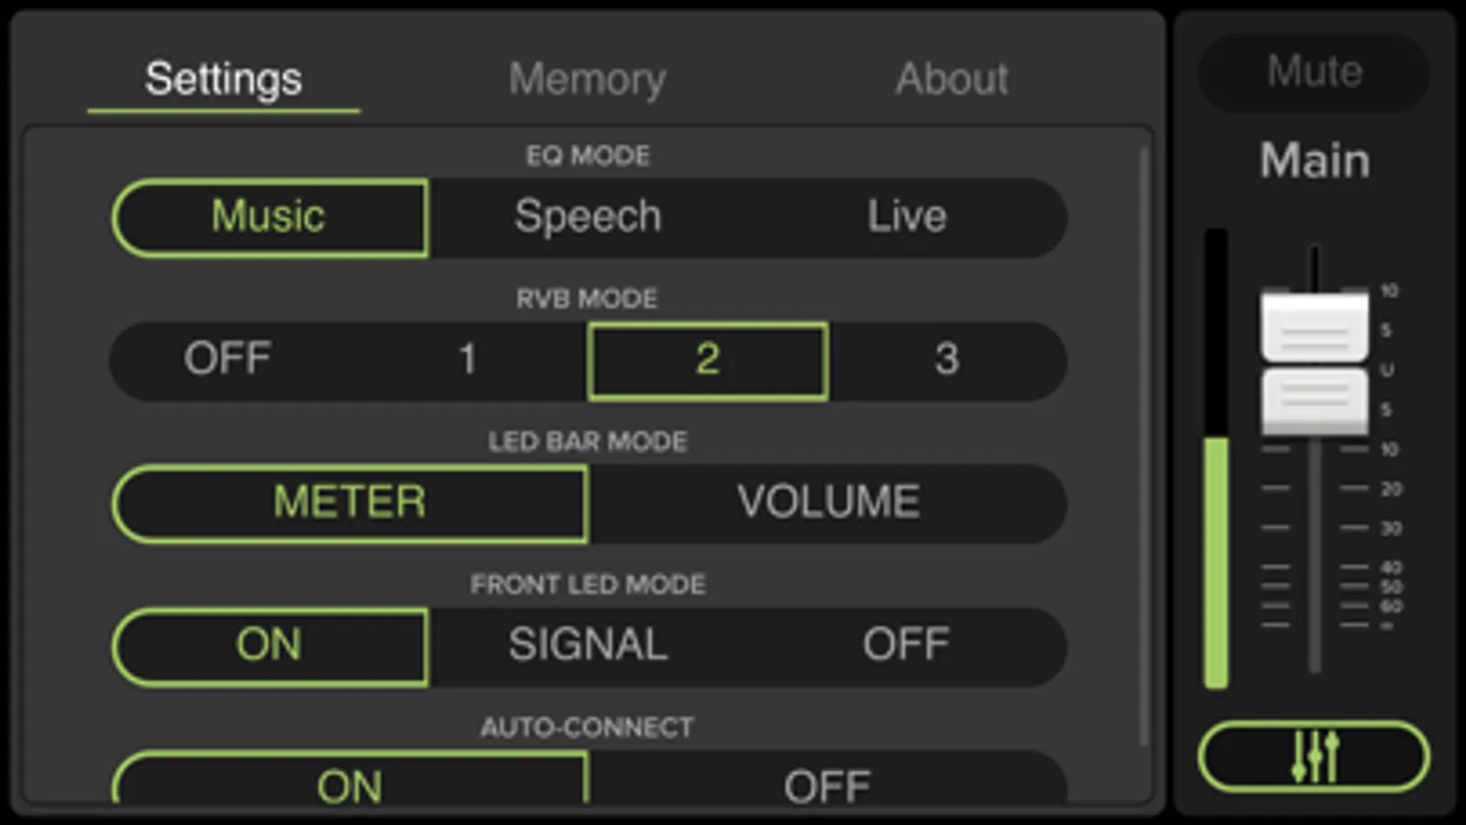Switch to the Memory tab
Image resolution: width=1466 pixels, height=825 pixels.
point(587,79)
